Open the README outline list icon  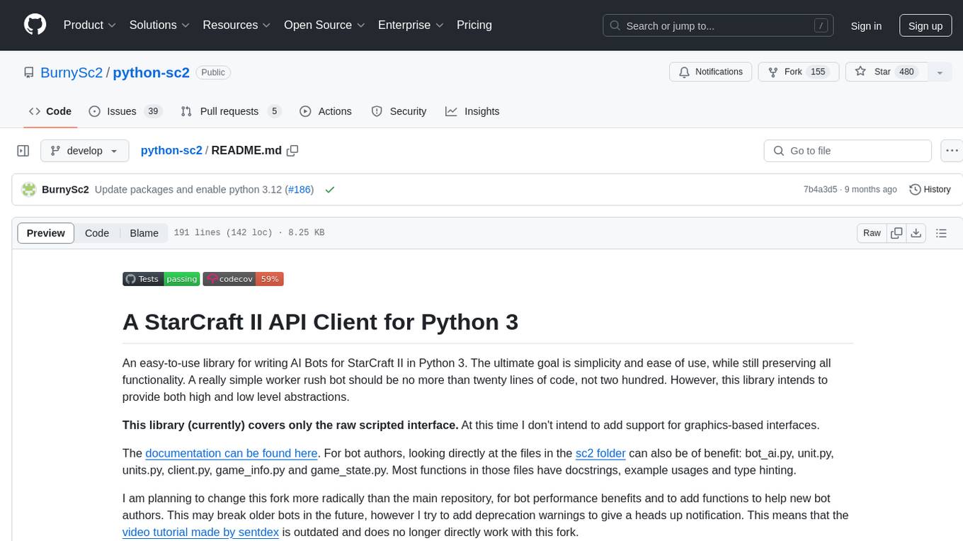[x=942, y=233]
